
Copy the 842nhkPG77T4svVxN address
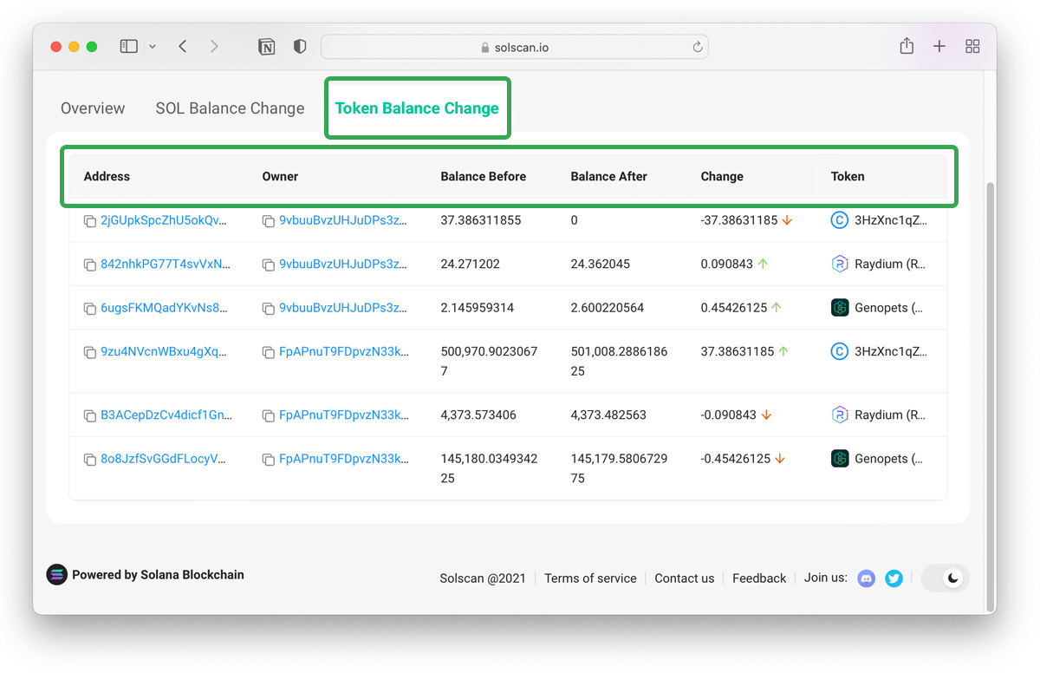(89, 265)
